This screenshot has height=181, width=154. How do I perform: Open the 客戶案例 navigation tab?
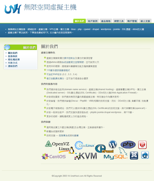coord(93,21)
